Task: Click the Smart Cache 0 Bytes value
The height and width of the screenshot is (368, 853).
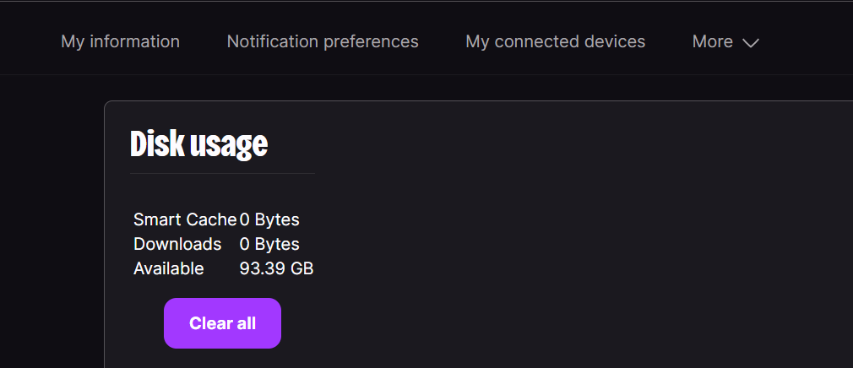Action: point(269,219)
